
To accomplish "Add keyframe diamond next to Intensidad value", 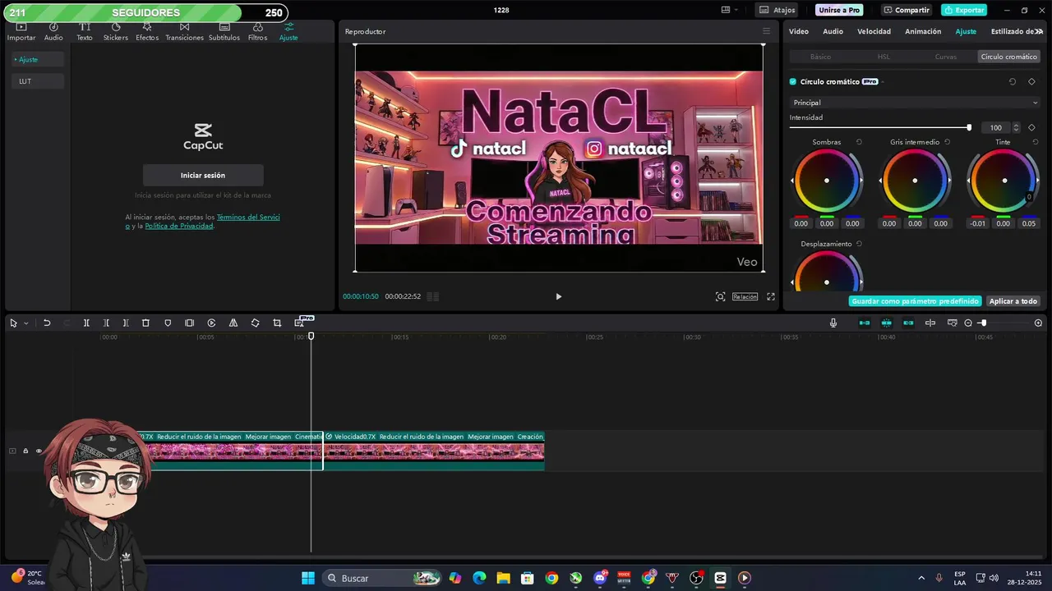I will 1031,128.
